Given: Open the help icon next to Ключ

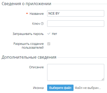Looking at the screenshot, I should 42,24.
